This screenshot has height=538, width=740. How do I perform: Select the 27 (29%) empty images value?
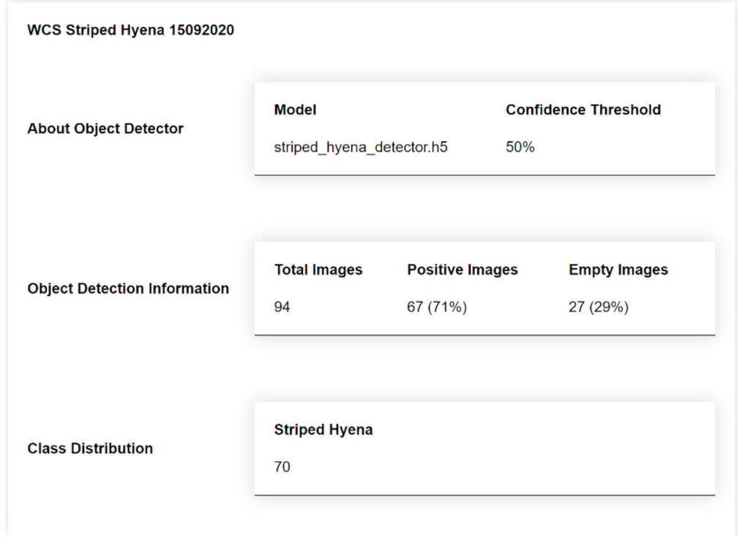(x=598, y=307)
